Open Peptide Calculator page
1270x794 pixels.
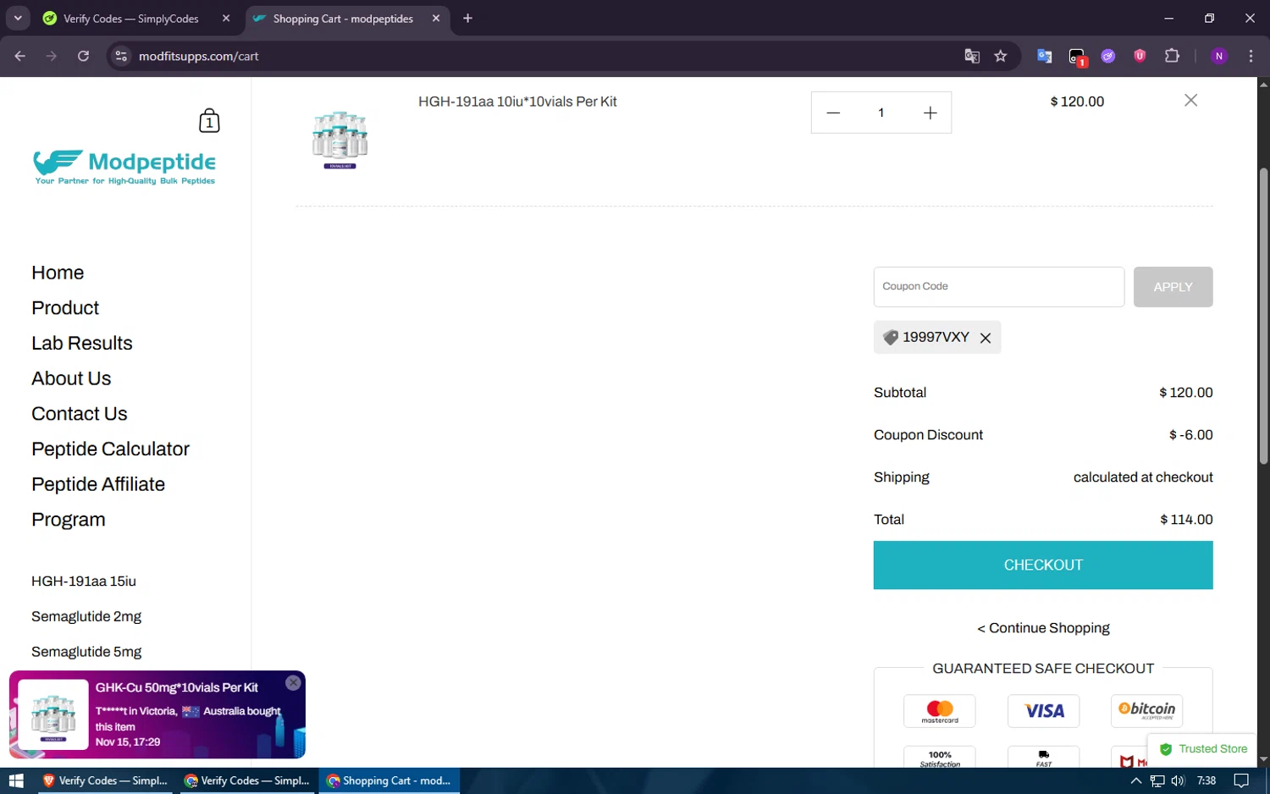[x=110, y=449]
